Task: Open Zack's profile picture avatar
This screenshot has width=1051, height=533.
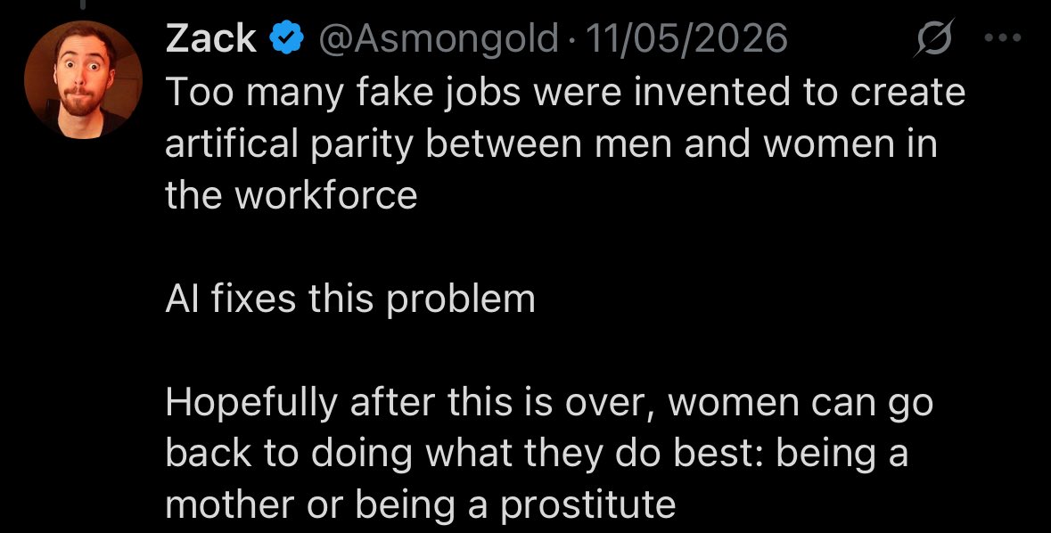Action: click(83, 80)
